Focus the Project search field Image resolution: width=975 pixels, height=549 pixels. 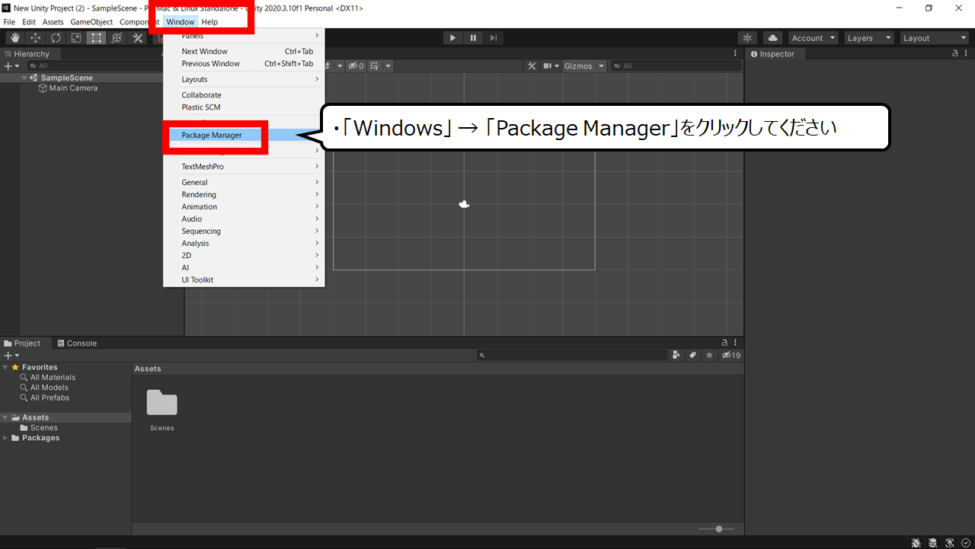572,356
